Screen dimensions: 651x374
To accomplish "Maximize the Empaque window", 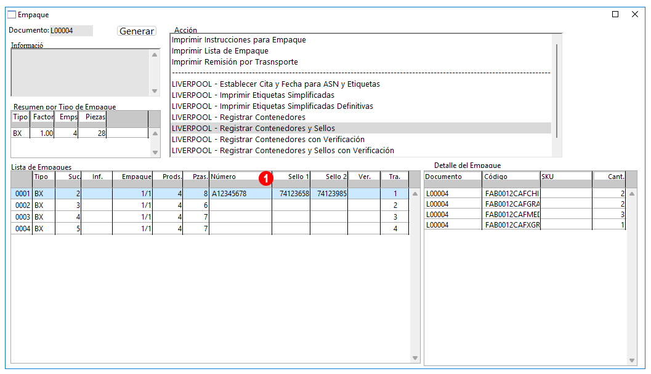I will 615,14.
